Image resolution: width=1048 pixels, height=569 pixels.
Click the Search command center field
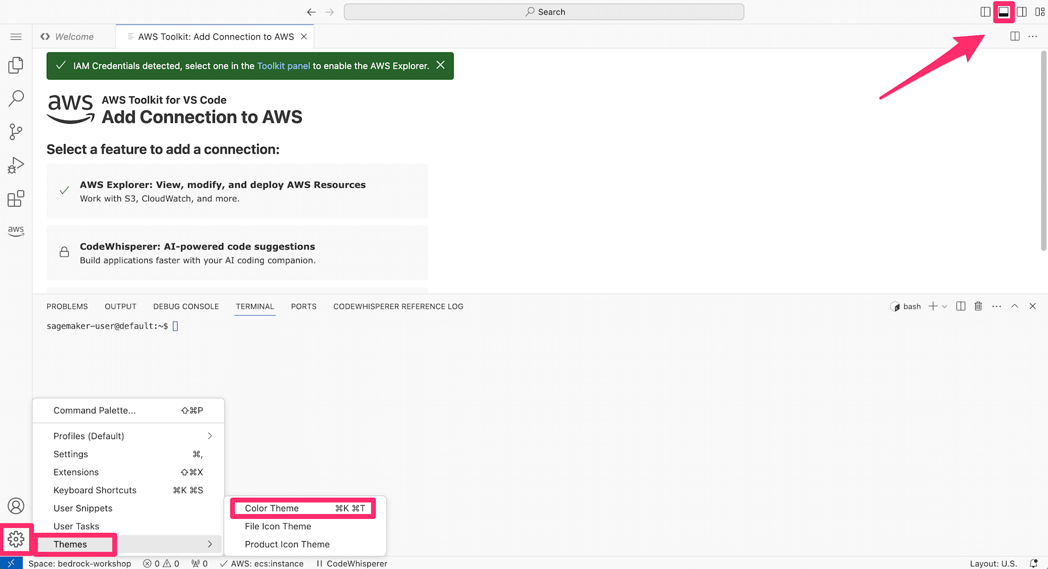tap(544, 12)
